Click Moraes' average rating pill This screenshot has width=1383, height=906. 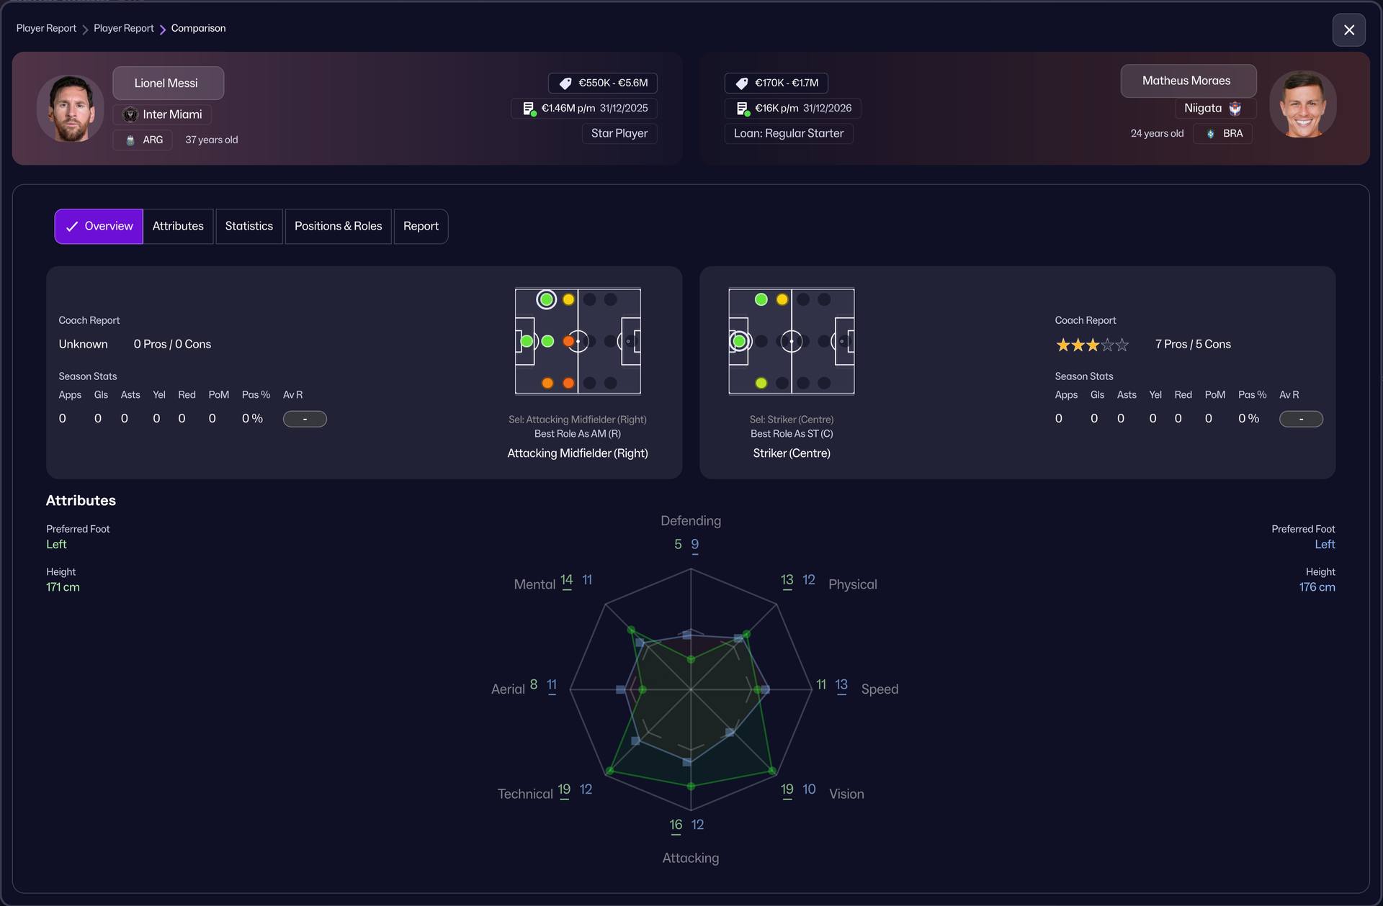pos(1301,419)
